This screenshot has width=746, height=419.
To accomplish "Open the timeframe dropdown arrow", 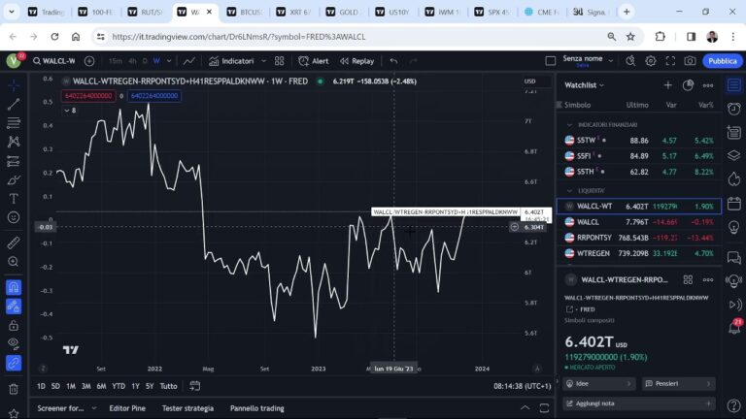I will point(169,61).
